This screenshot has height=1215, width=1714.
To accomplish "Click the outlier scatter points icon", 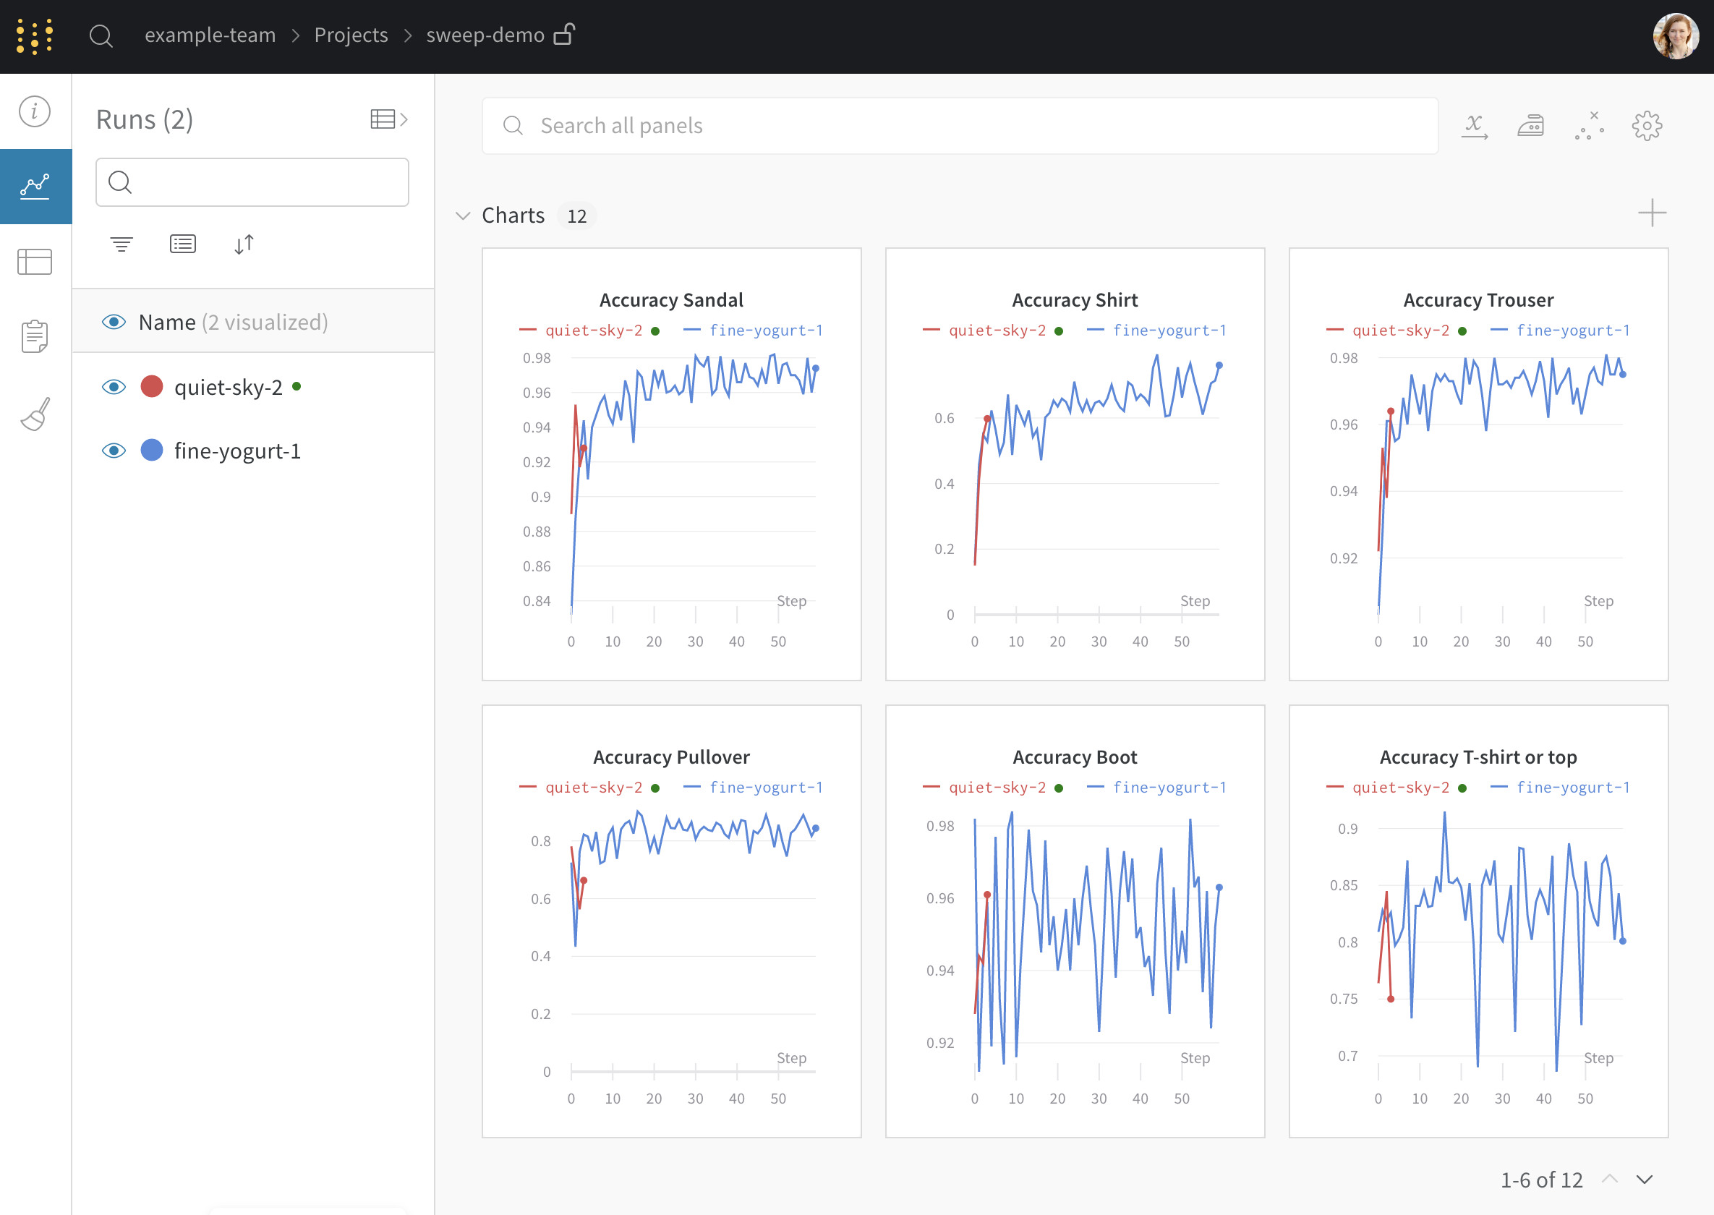I will [x=1589, y=126].
